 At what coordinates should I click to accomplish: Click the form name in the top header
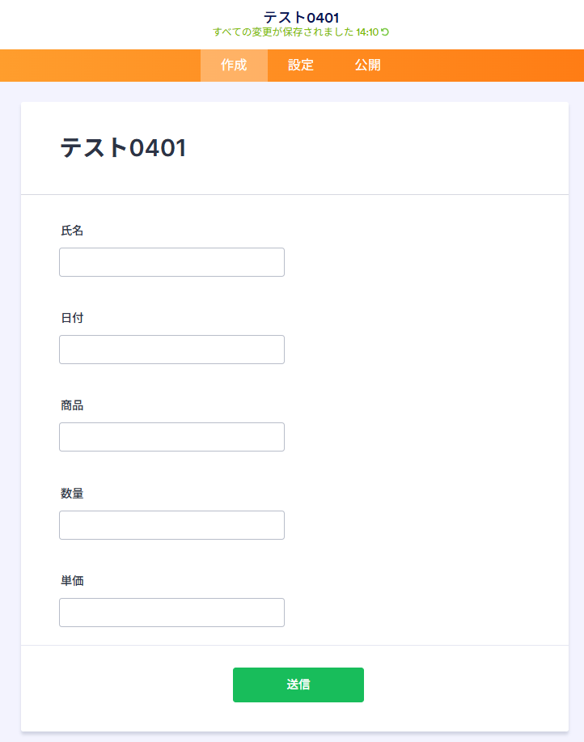tap(301, 17)
